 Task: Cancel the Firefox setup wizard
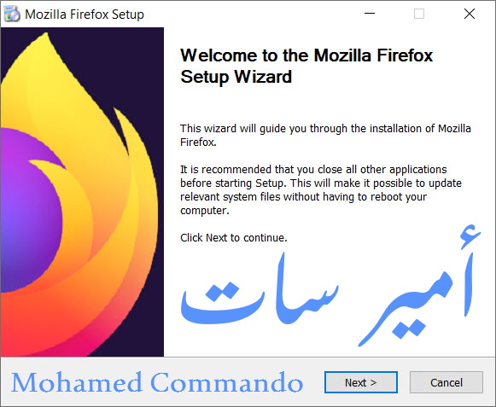(446, 382)
